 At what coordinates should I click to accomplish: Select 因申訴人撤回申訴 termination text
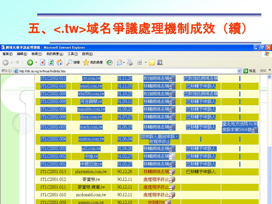tap(159, 139)
